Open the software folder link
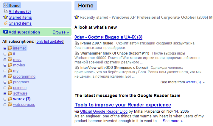213x126 pixels. 20,93
